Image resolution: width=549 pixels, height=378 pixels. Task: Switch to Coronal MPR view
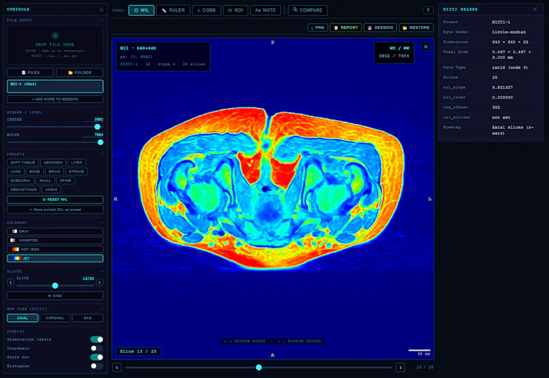coord(55,318)
